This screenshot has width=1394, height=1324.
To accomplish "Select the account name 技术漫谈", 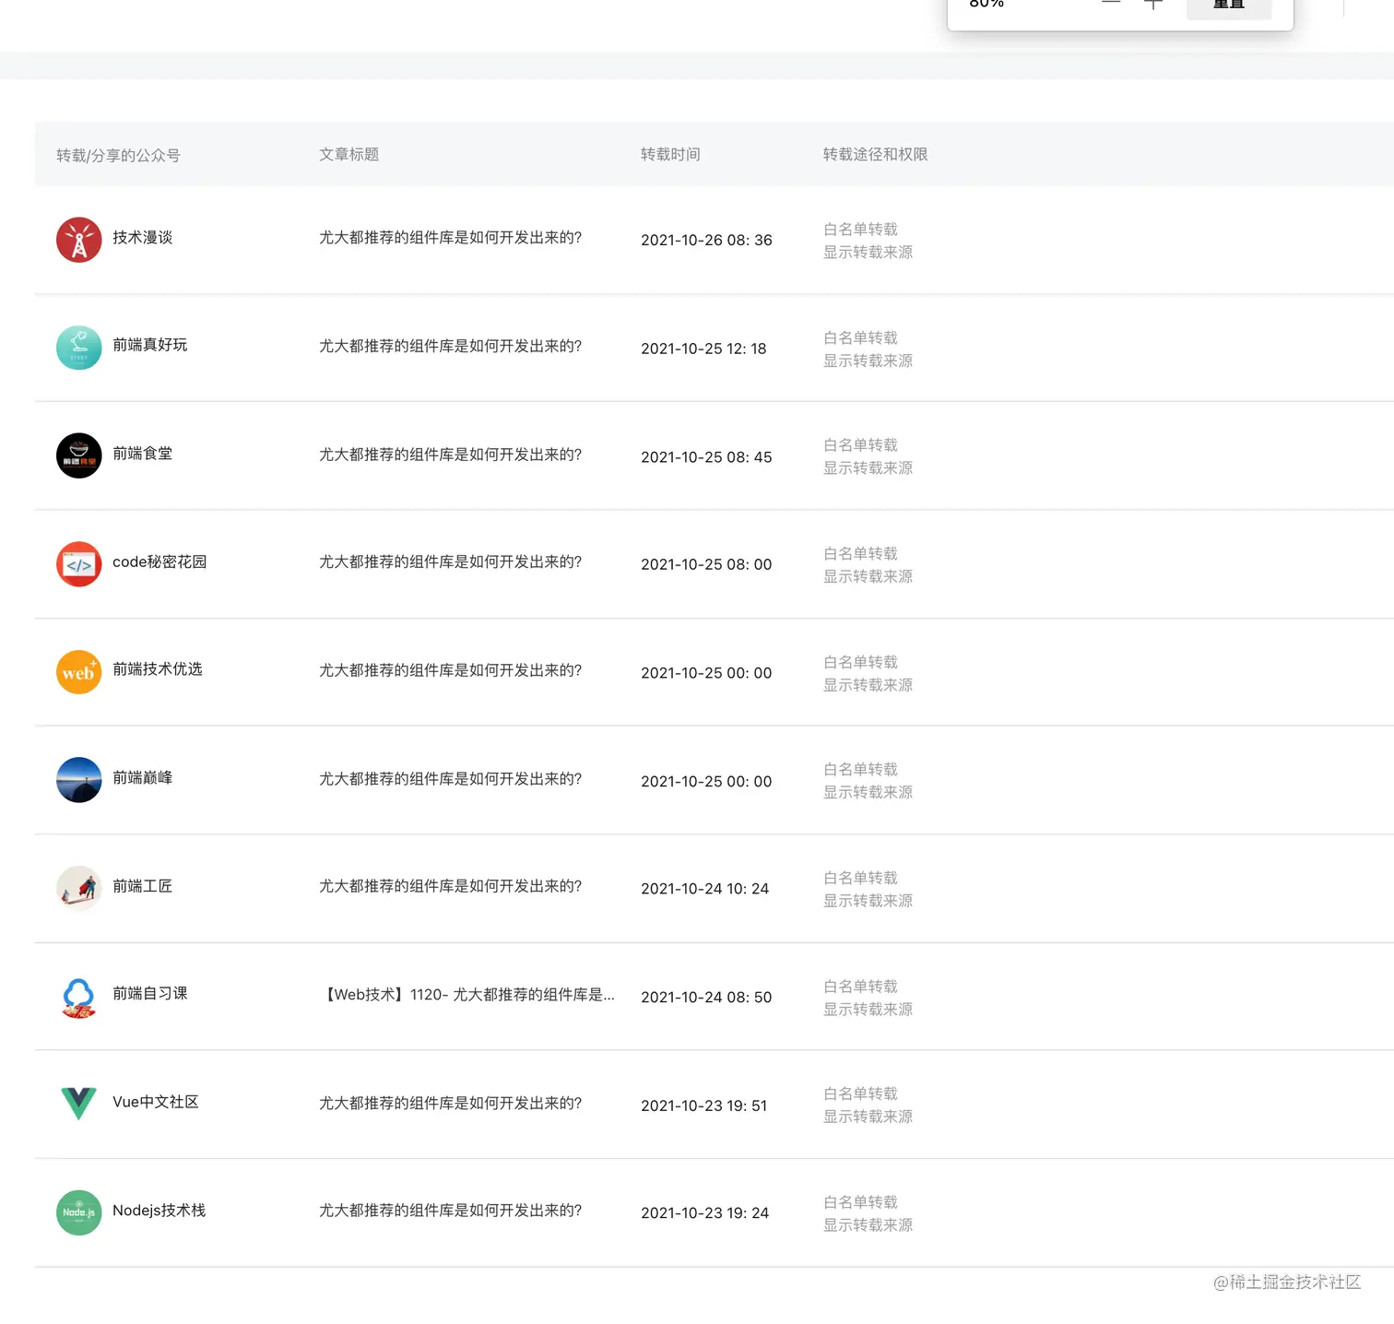I will point(143,237).
